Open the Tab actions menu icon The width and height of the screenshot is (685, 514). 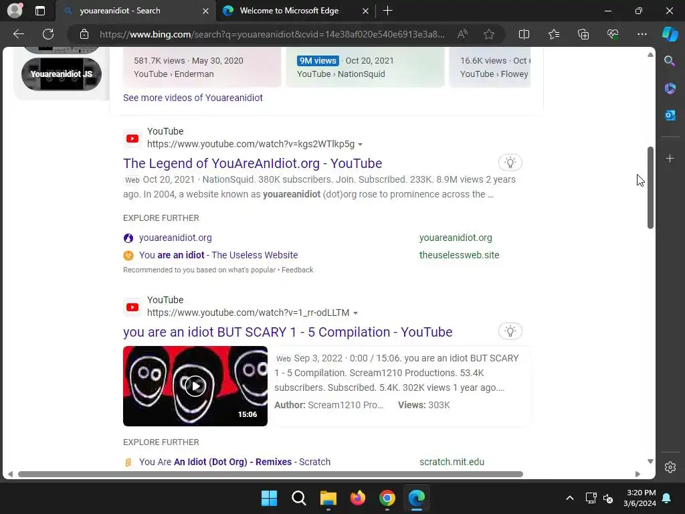click(40, 11)
